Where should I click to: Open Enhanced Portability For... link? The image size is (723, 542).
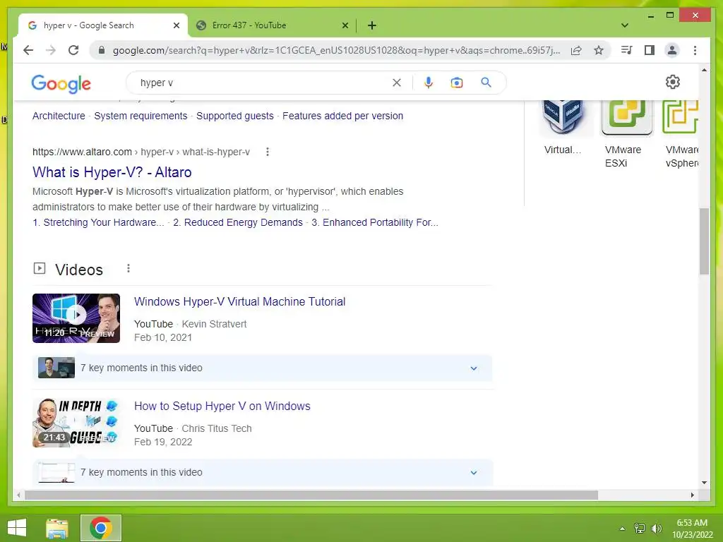pyautogui.click(x=375, y=222)
